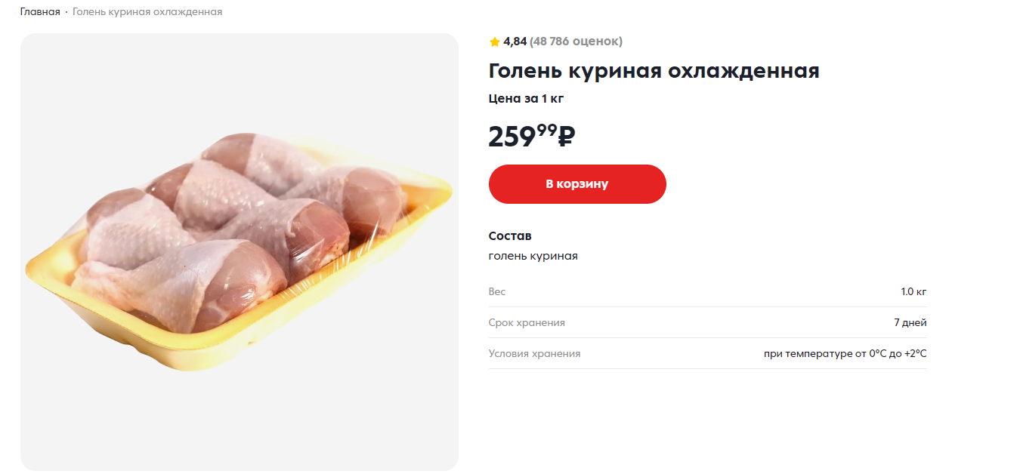Add the chicken to cart with «В корзину»
The width and height of the screenshot is (1020, 474).
[577, 184]
